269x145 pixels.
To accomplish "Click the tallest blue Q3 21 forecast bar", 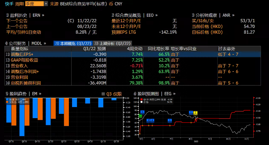I will [x=22, y=117].
